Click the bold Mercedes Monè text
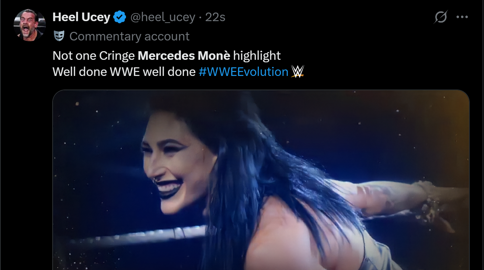Image resolution: width=484 pixels, height=270 pixels. coord(184,56)
